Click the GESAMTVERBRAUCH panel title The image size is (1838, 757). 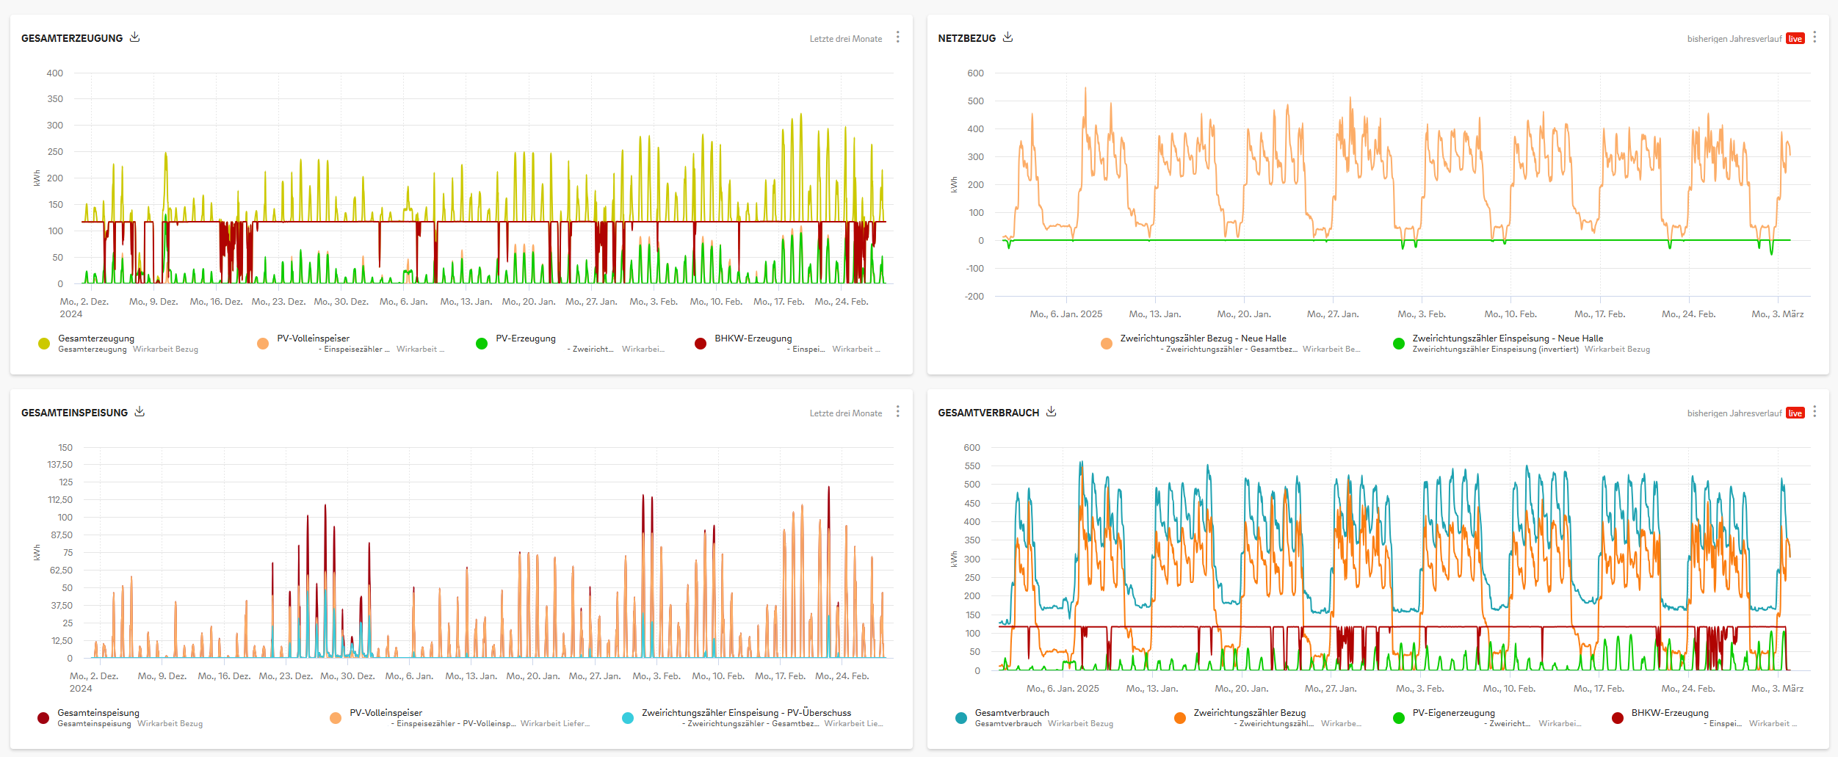(988, 413)
